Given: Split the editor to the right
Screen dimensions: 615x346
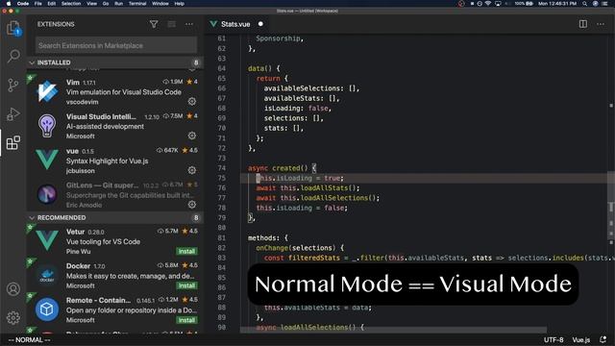Looking at the screenshot, I should pyautogui.click(x=583, y=24).
